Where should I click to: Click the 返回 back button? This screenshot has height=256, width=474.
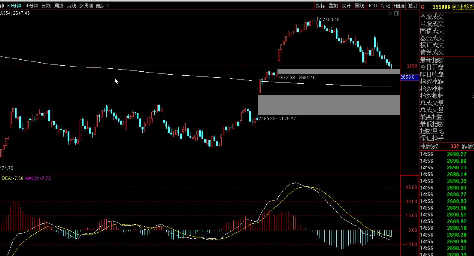pos(412,6)
